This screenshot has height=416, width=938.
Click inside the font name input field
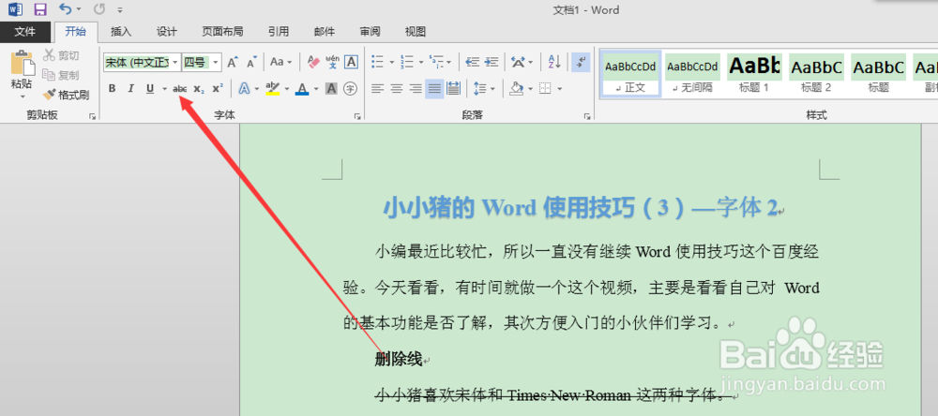137,62
